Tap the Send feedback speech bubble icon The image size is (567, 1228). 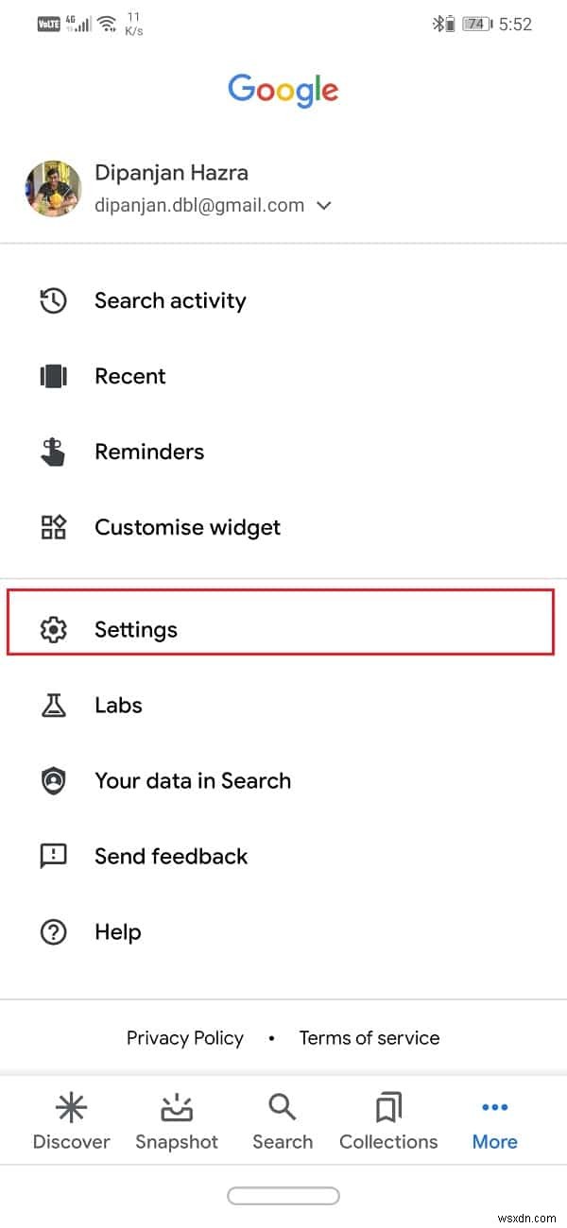pyautogui.click(x=53, y=857)
